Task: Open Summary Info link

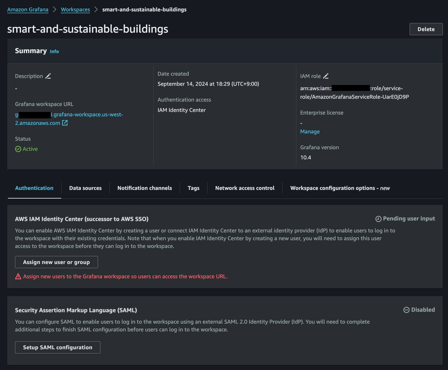Action: tap(54, 52)
